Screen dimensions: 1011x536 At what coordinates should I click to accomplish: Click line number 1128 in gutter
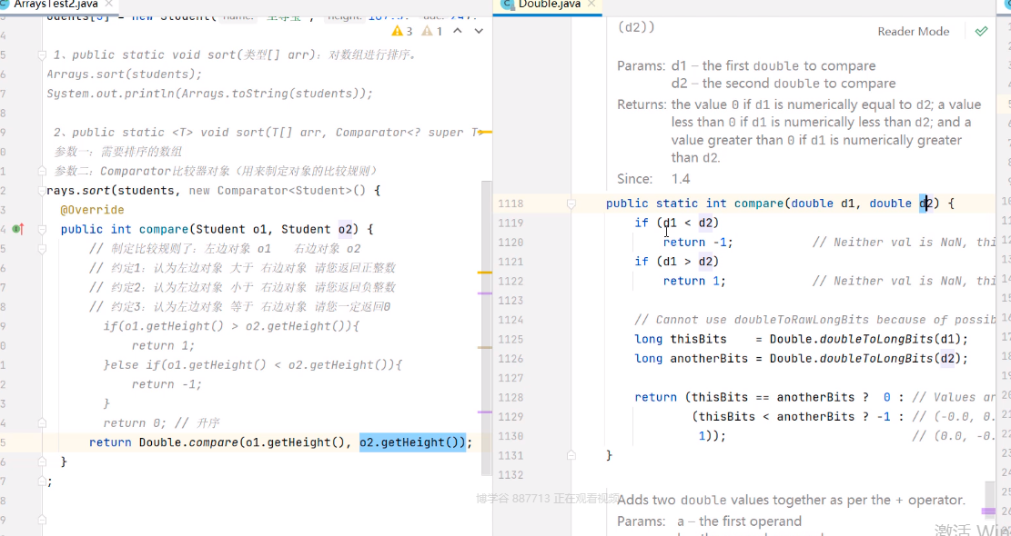[511, 397]
